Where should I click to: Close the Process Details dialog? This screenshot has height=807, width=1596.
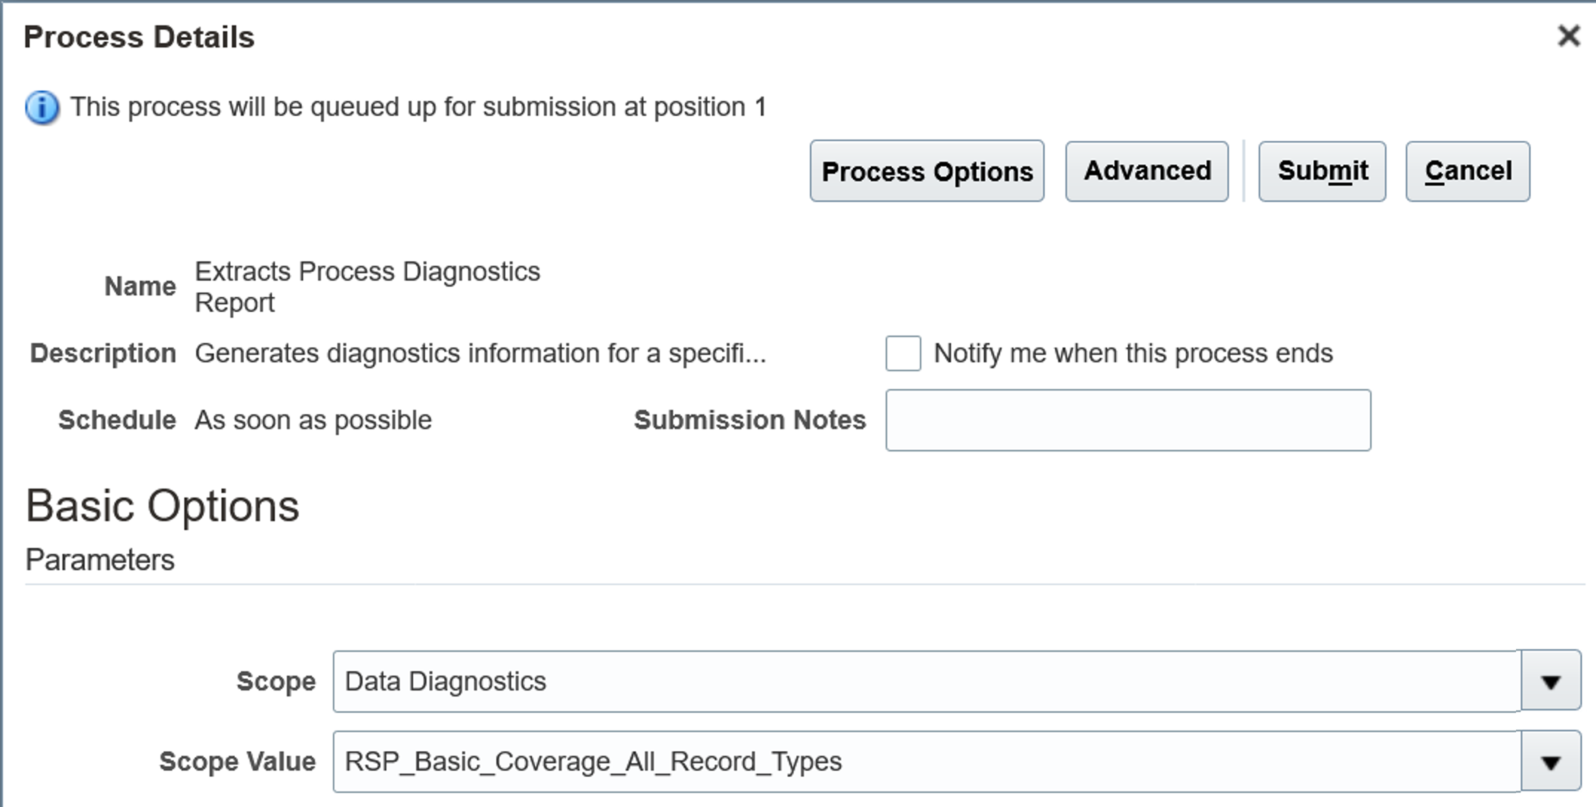click(x=1569, y=36)
